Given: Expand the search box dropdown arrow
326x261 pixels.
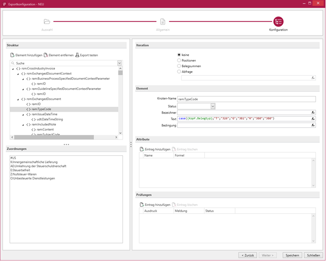Looking at the screenshot, I should click(120, 63).
